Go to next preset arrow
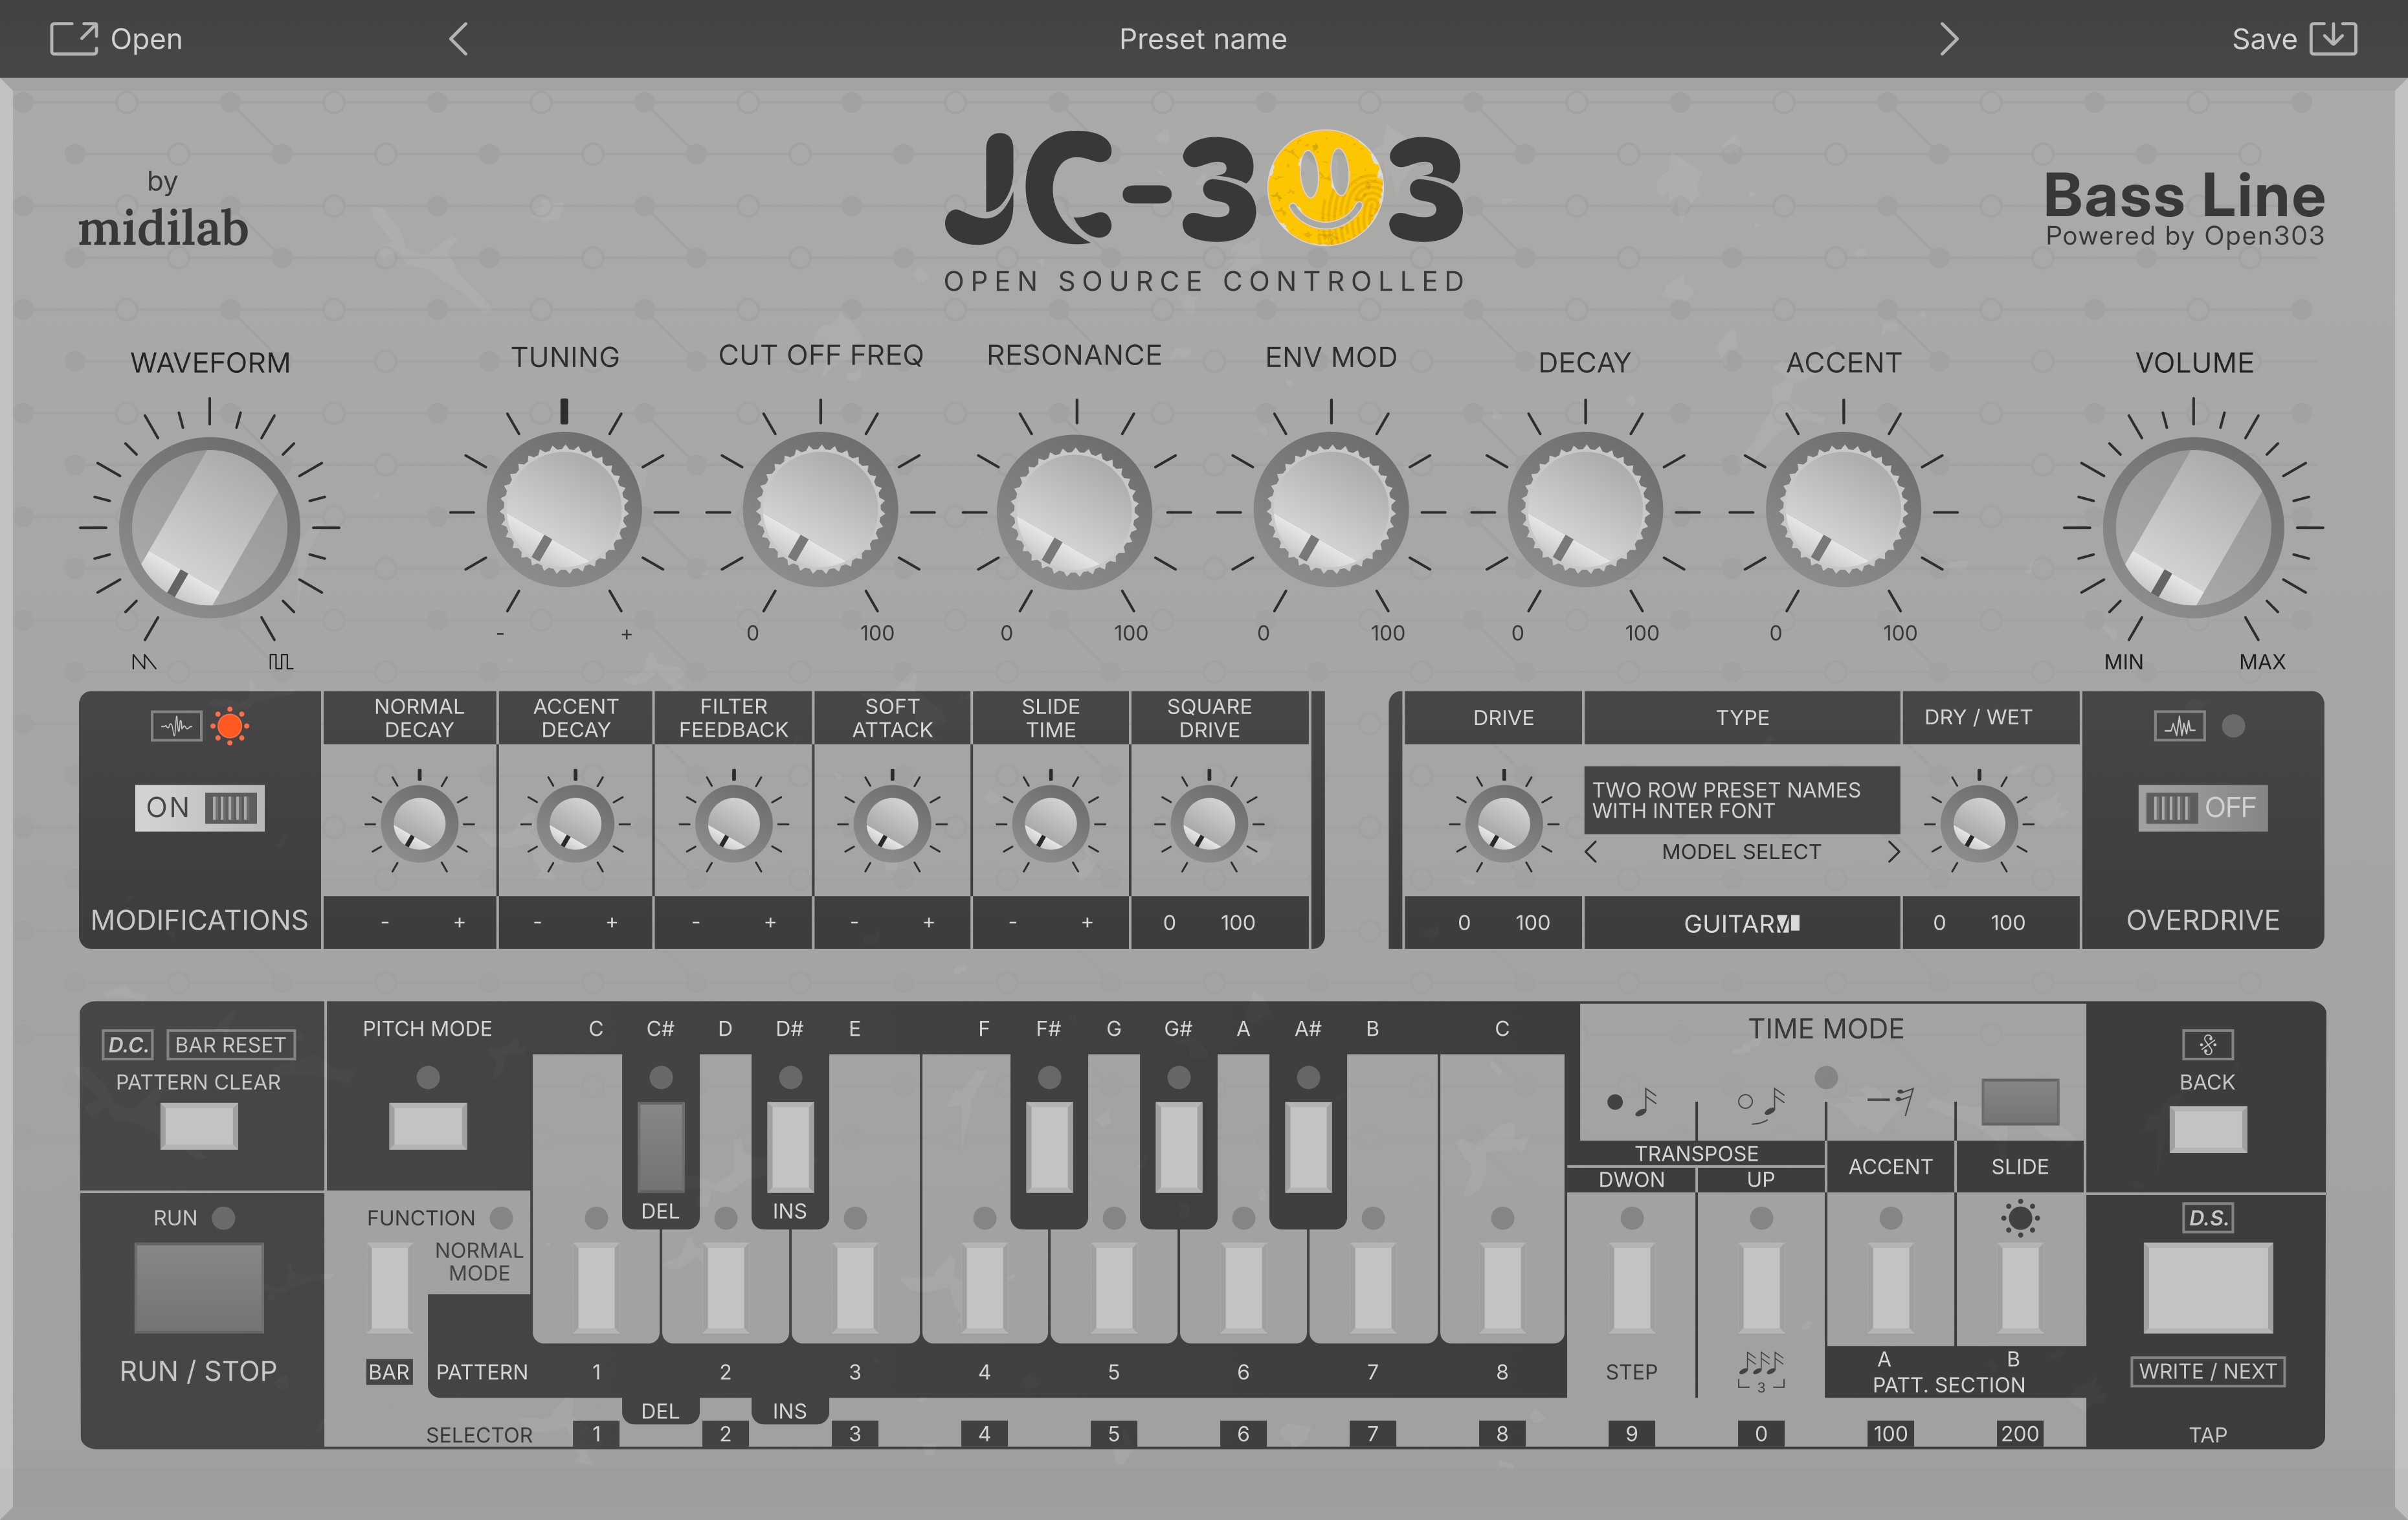The width and height of the screenshot is (2408, 1520). click(x=1948, y=39)
